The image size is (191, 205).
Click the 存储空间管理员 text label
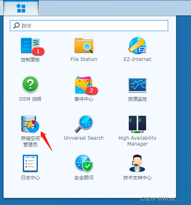coord(30,141)
